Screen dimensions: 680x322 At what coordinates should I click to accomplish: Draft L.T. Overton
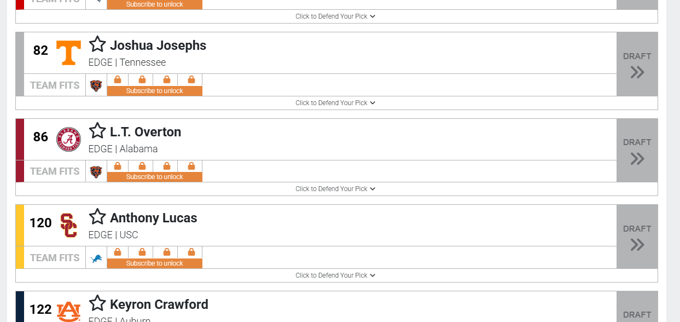(x=637, y=151)
